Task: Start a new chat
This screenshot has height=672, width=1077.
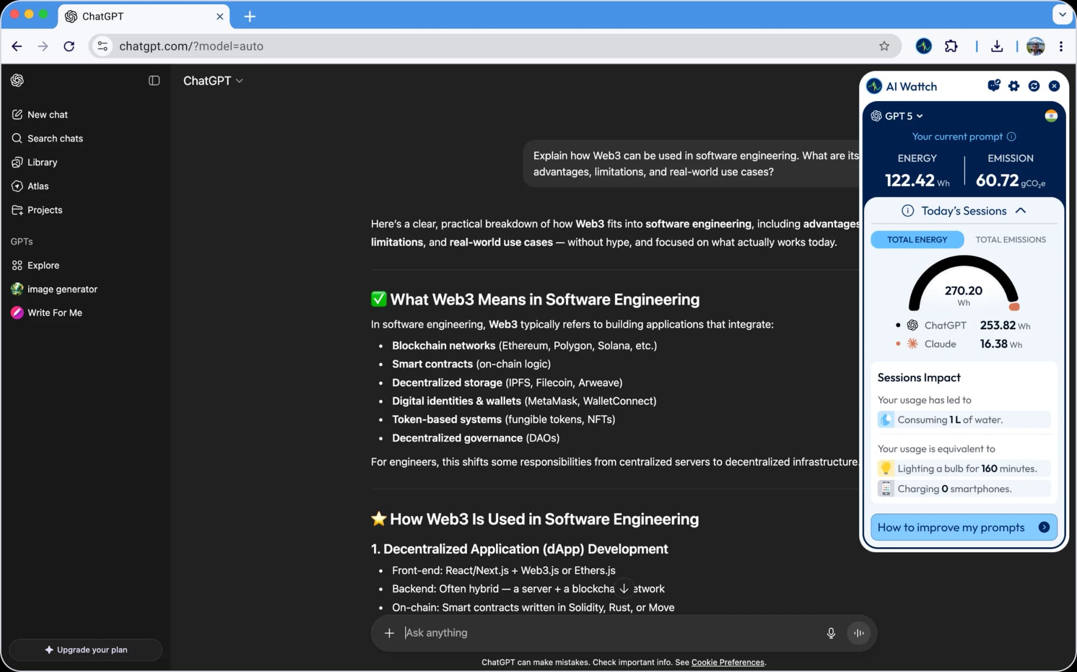Action: (x=47, y=114)
